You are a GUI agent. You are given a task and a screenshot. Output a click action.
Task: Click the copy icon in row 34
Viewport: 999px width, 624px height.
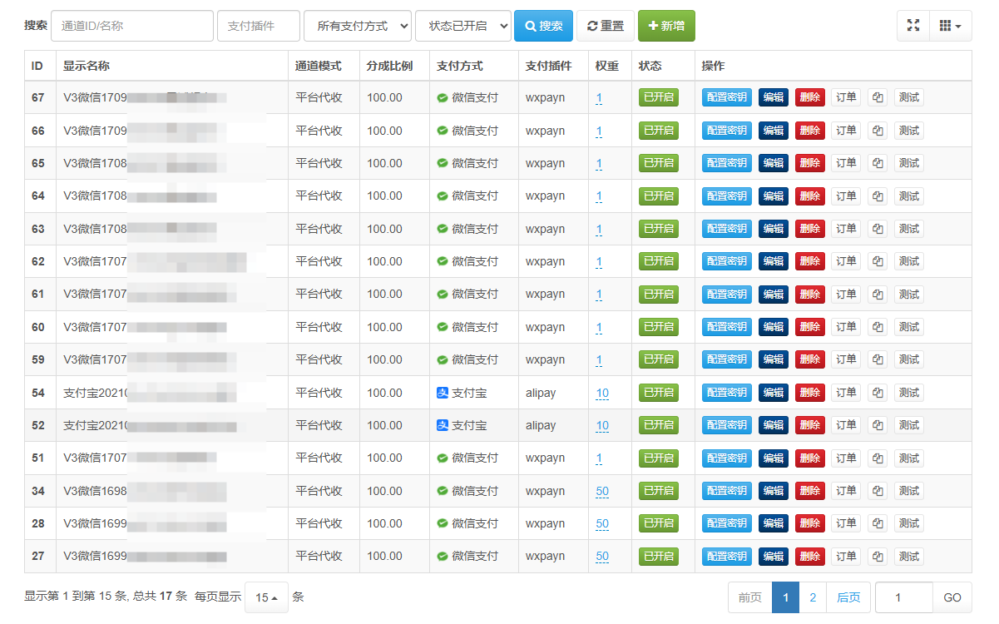coord(878,491)
